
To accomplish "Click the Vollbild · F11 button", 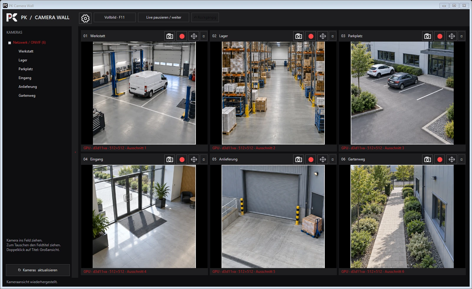I will coord(114,17).
